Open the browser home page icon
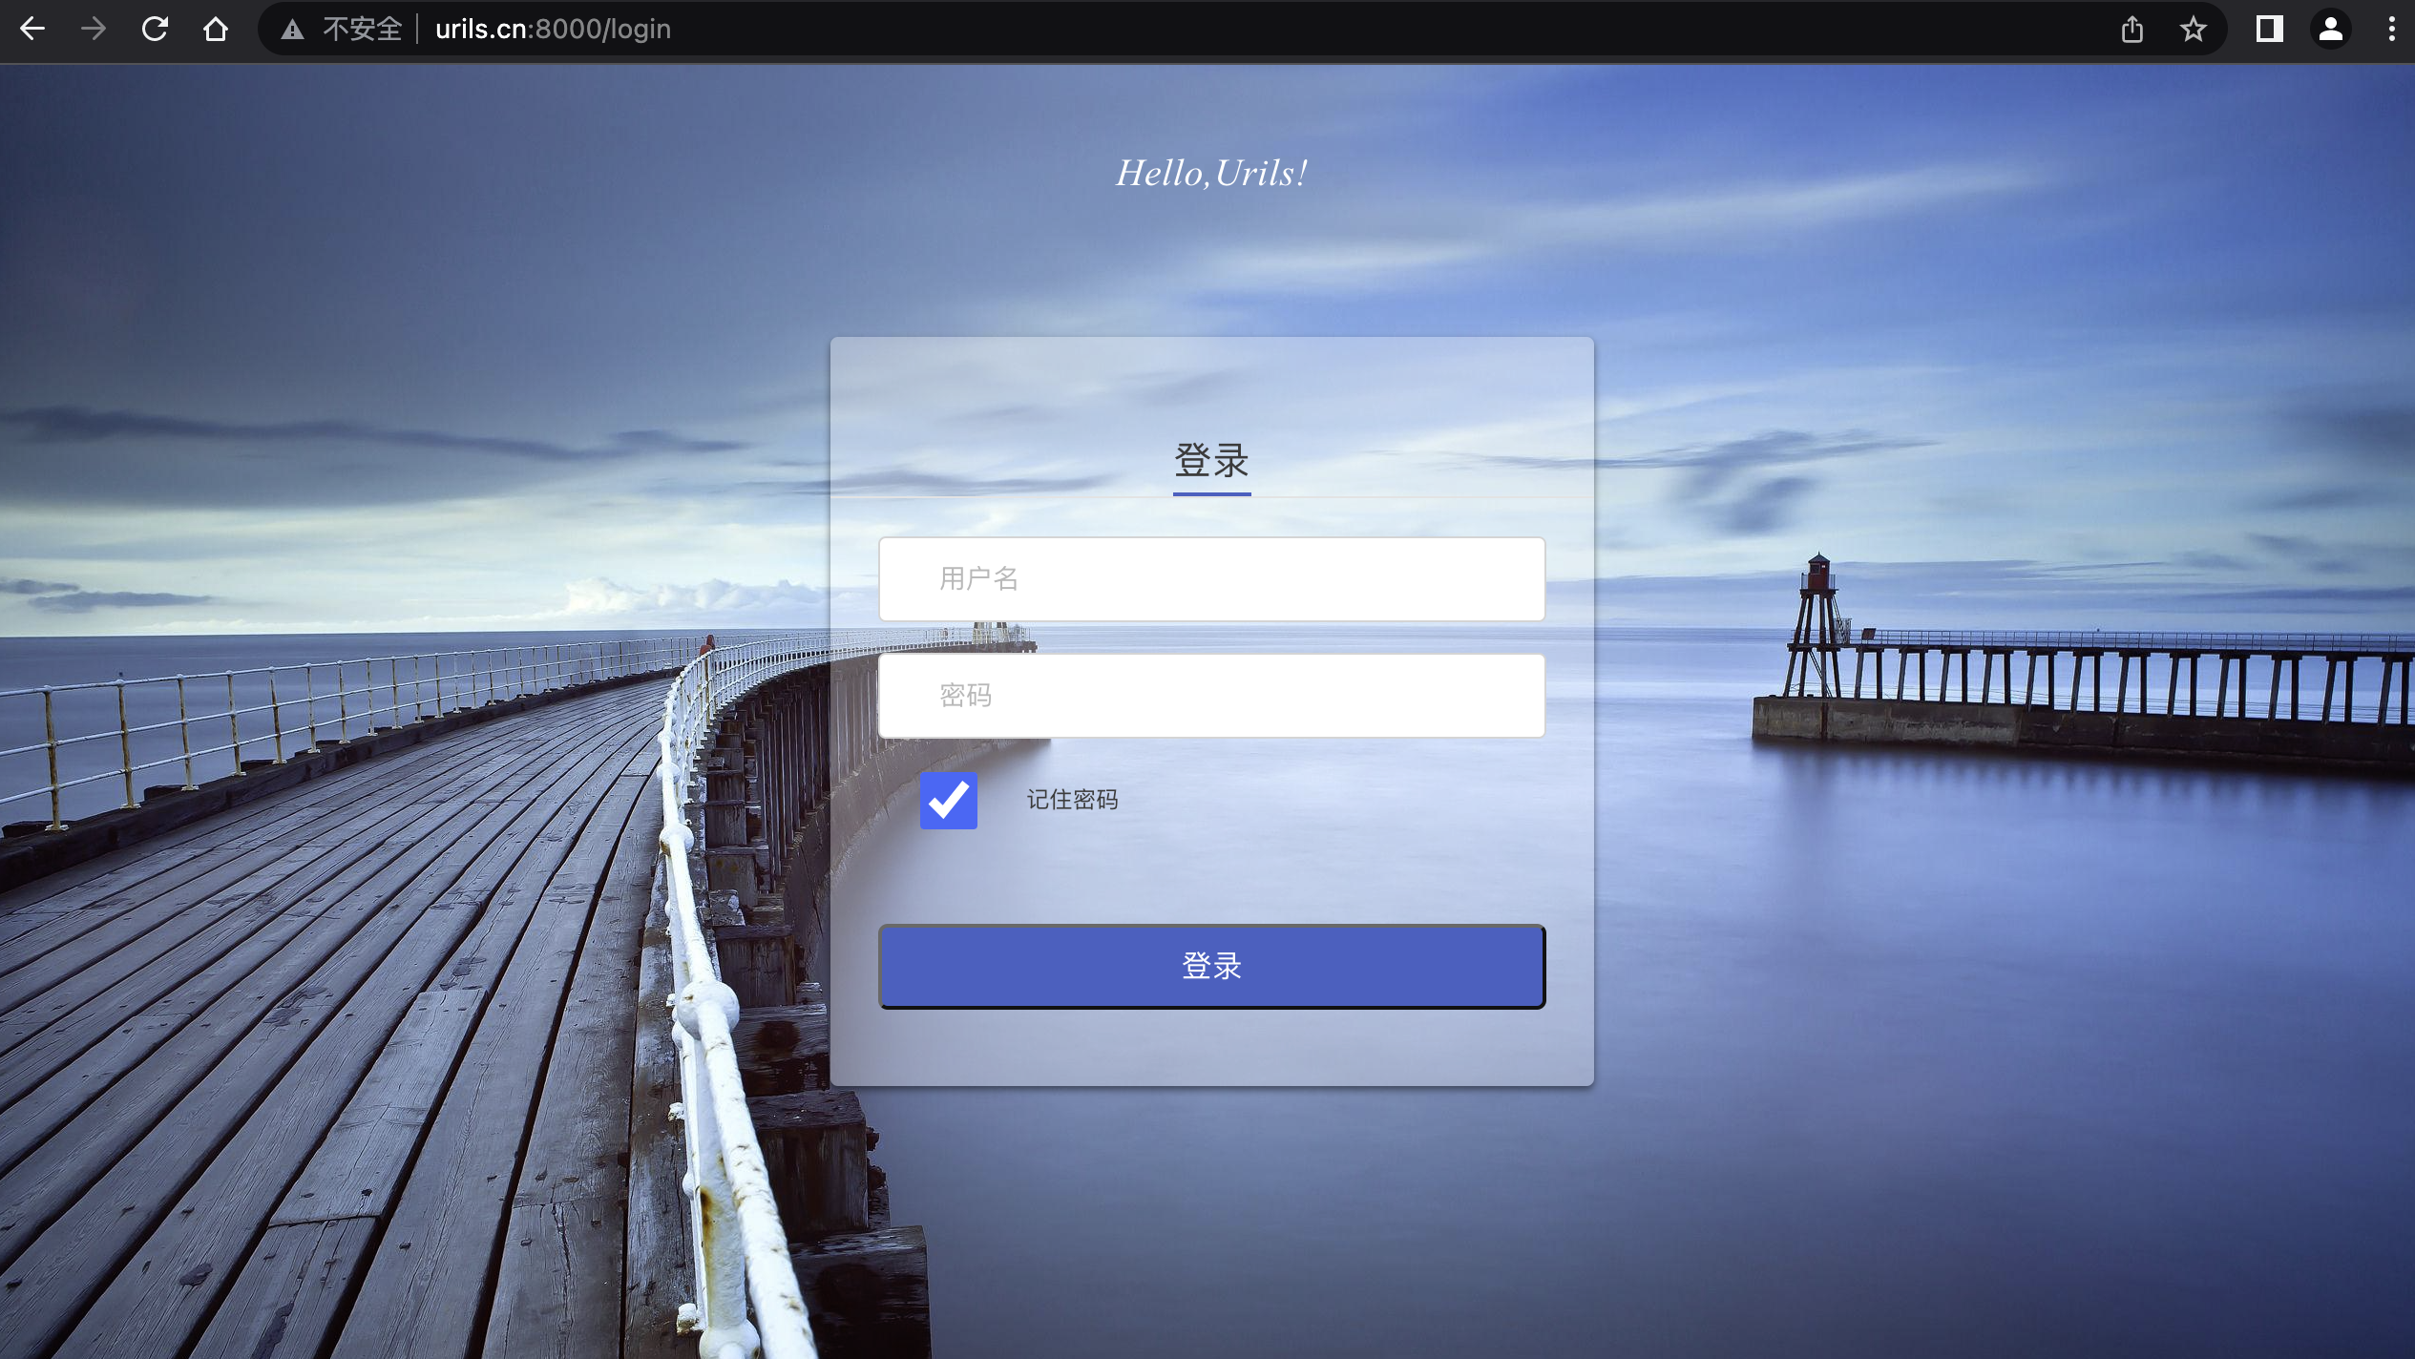This screenshot has width=2415, height=1359. tap(216, 29)
